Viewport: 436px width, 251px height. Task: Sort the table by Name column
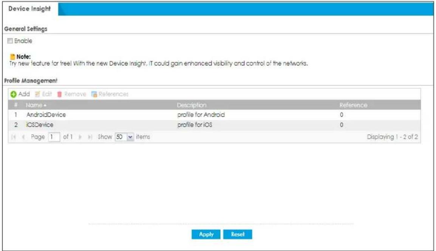pos(36,105)
